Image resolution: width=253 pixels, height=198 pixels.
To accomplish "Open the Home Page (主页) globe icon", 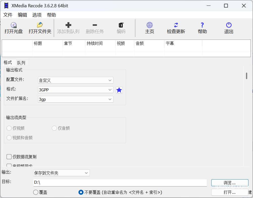I will pos(150,25).
